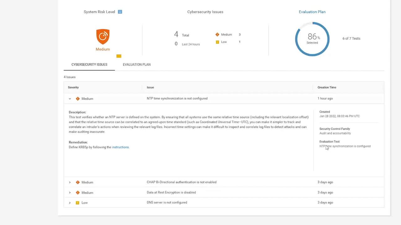Screen dimensions: 401x225
Task: Click the Medium severity diamond in issues summary
Action: 217,34
